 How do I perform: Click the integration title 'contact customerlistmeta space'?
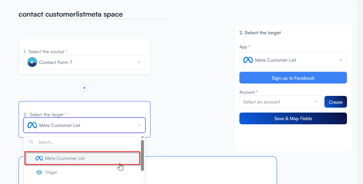71,14
